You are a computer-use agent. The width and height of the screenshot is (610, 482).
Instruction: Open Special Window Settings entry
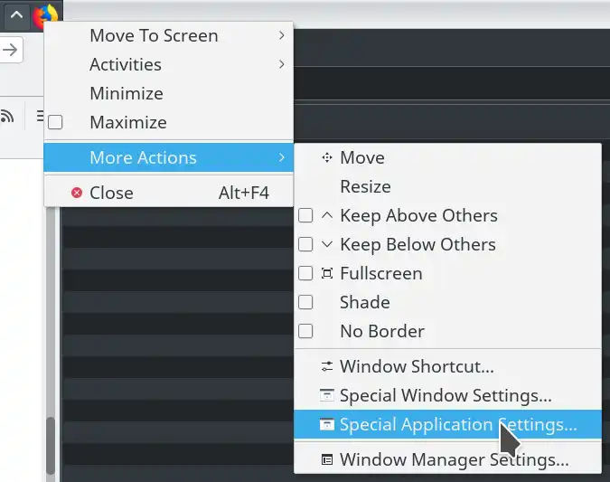(x=445, y=396)
